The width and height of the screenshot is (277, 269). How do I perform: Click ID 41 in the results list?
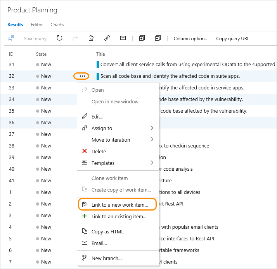[x=12, y=181]
